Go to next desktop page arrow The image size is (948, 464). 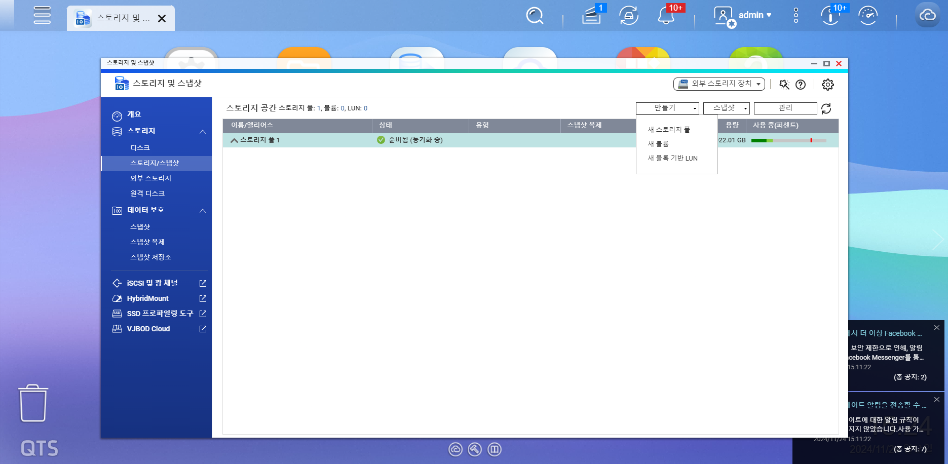tap(938, 240)
